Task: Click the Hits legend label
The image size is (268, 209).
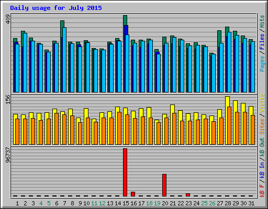Action: coord(262,21)
